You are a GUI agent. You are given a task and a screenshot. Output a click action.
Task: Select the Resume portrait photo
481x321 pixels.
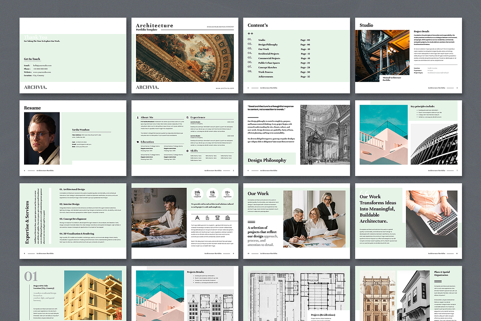tap(42, 138)
